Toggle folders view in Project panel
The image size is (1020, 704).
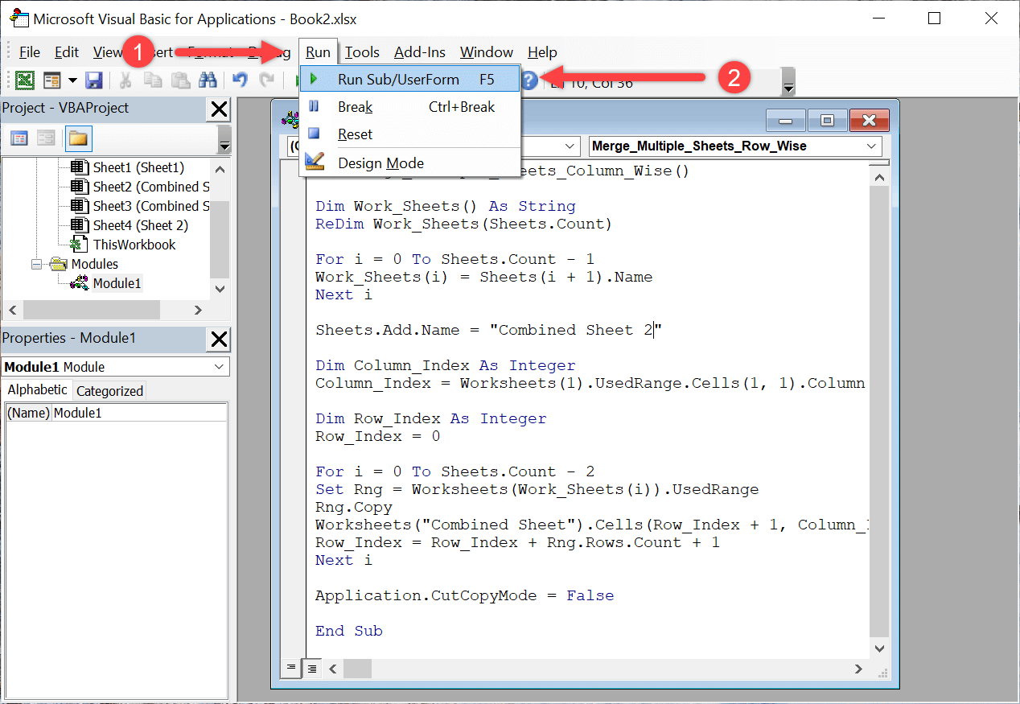pos(78,138)
